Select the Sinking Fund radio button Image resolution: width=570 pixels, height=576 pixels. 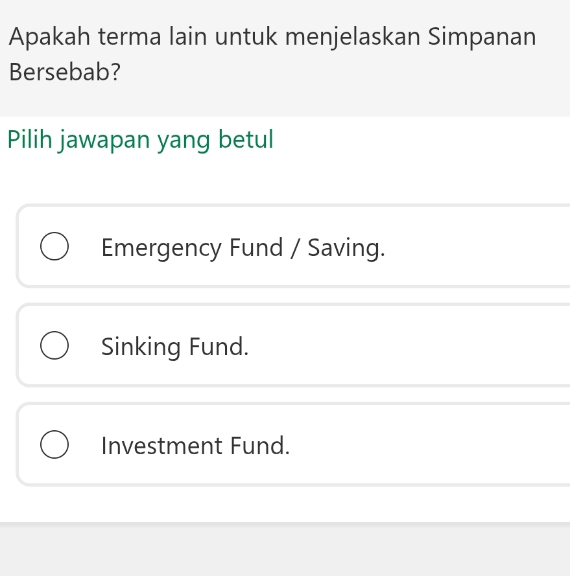(54, 347)
